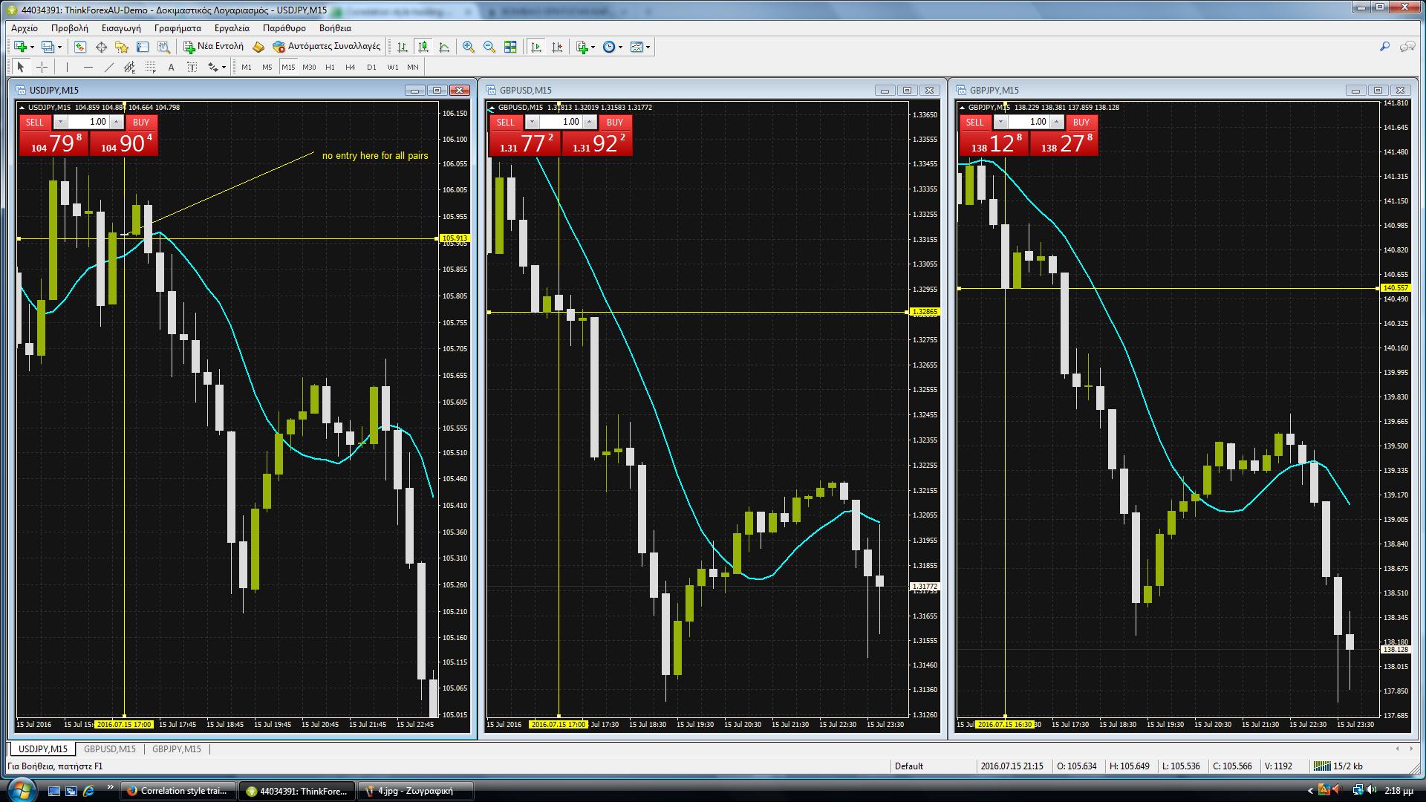This screenshot has width=1426, height=802.
Task: Select the horizontal line drawing tool
Action: (x=88, y=67)
